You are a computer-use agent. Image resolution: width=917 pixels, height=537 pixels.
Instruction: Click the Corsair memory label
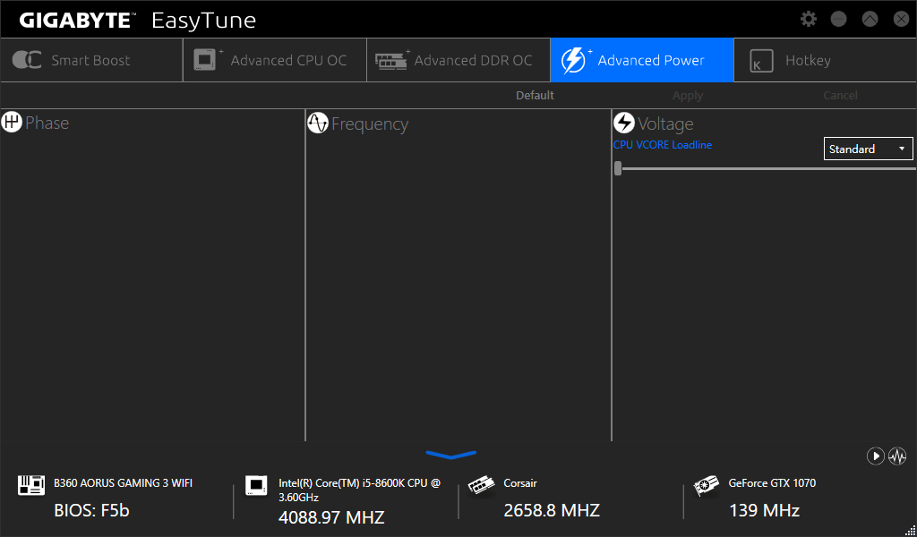pos(520,483)
